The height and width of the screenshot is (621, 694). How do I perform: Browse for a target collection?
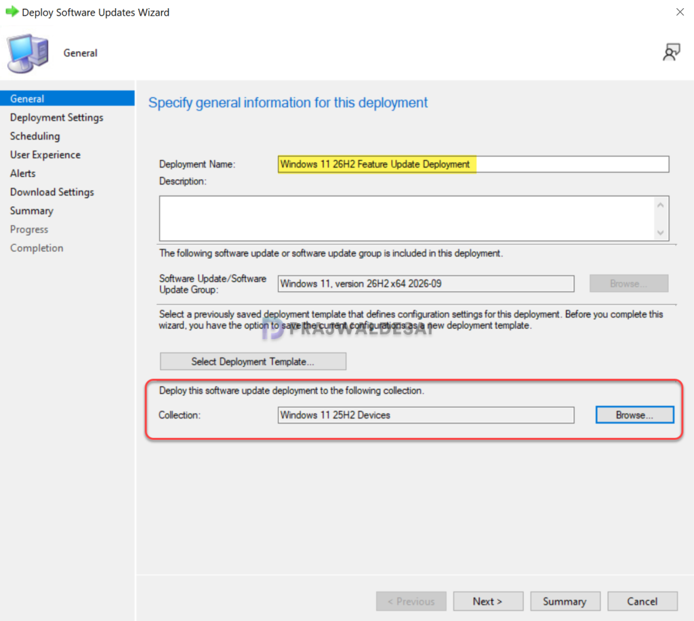[634, 415]
